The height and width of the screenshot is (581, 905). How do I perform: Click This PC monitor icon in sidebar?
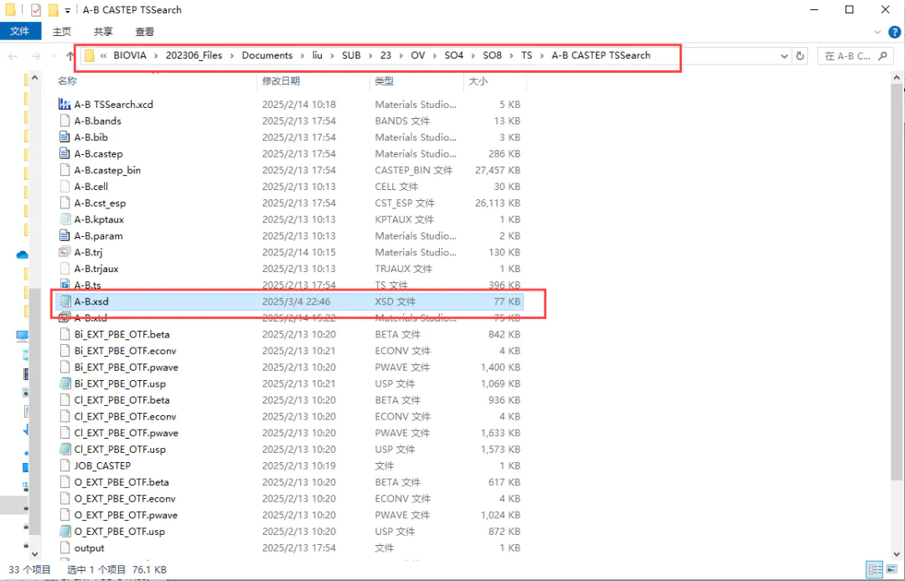[23, 336]
